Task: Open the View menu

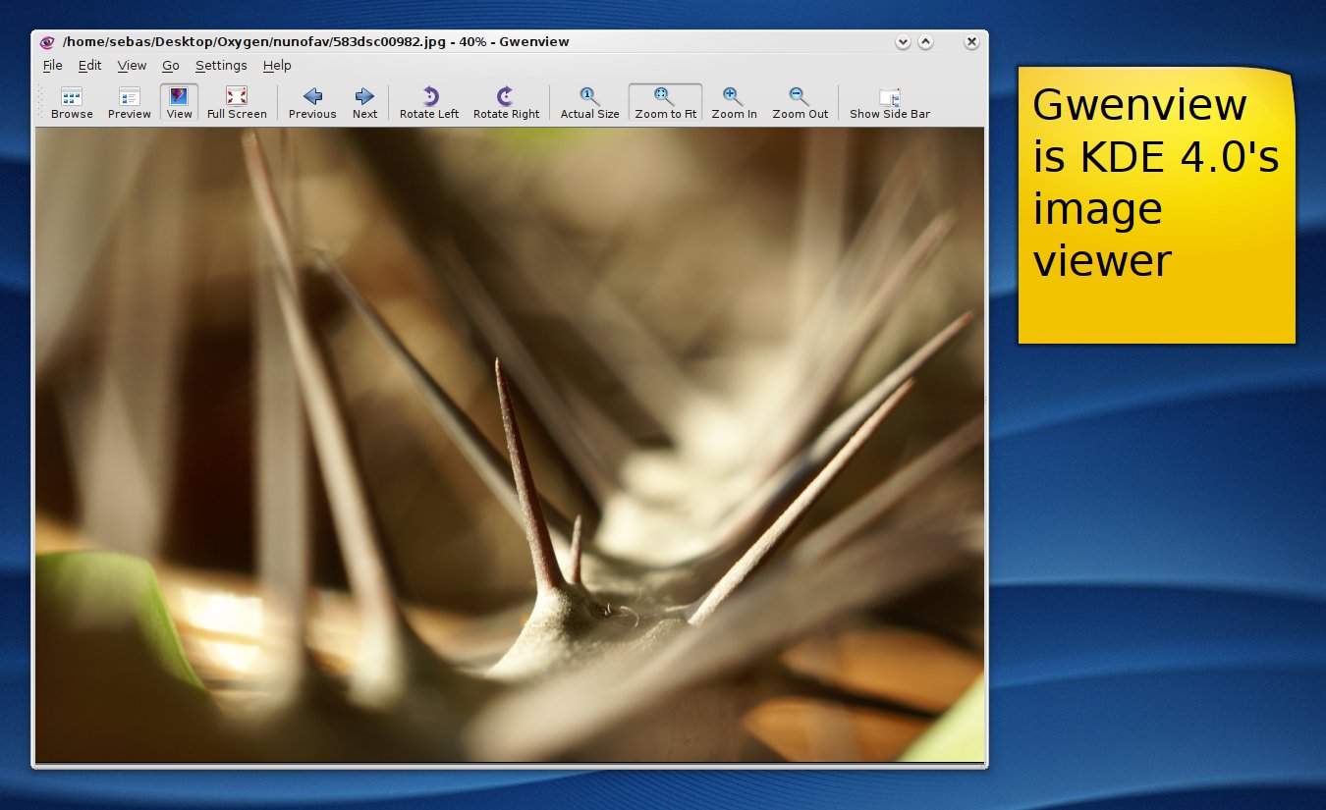Action: tap(132, 66)
